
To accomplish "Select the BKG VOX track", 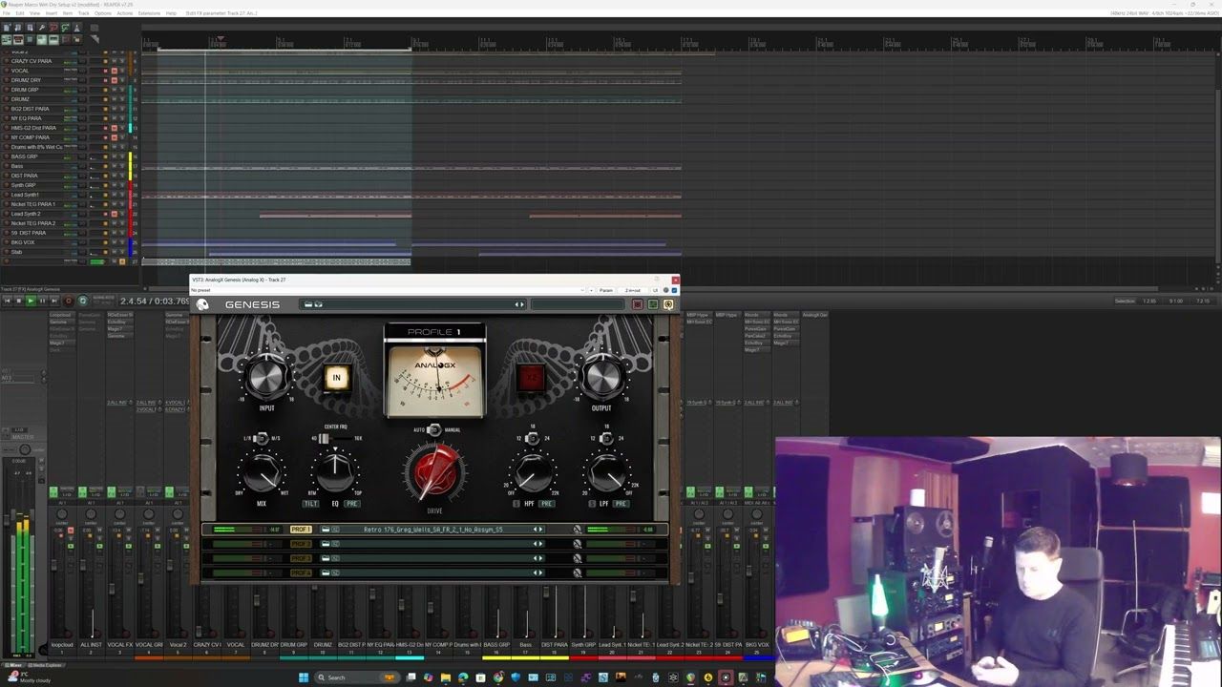I will click(23, 242).
